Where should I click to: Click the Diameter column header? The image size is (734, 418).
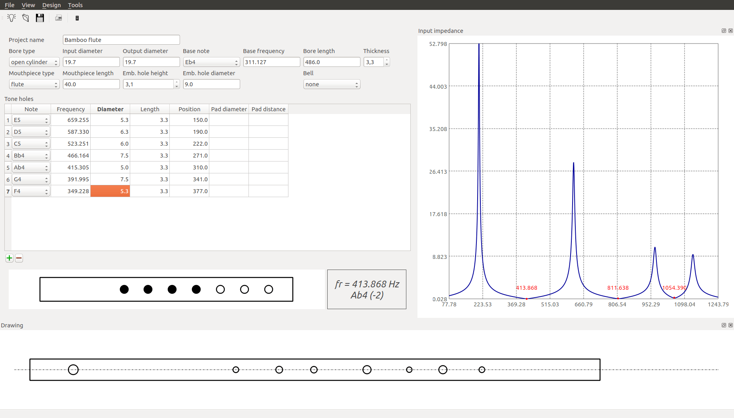pos(110,109)
